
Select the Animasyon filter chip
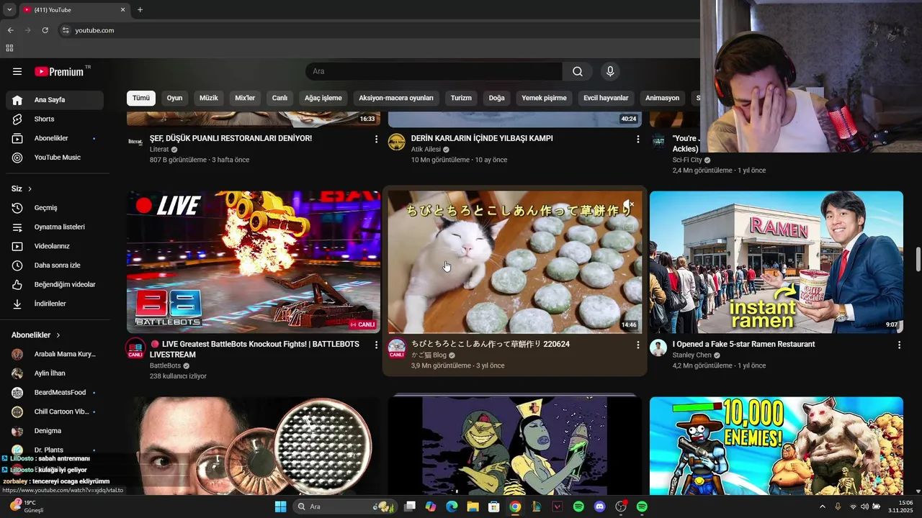point(662,98)
